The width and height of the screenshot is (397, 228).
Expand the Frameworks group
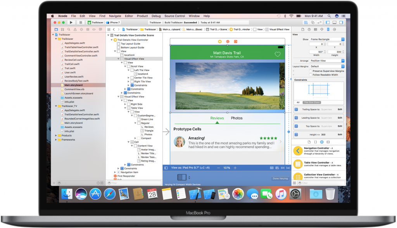pyautogui.click(x=56, y=140)
